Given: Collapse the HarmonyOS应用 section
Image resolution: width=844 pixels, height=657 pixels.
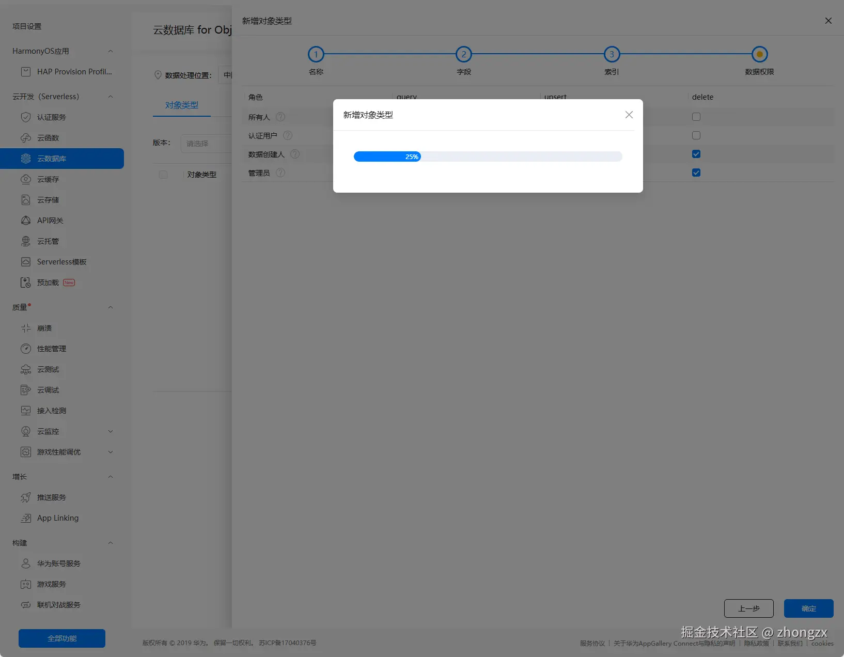Looking at the screenshot, I should pyautogui.click(x=110, y=51).
